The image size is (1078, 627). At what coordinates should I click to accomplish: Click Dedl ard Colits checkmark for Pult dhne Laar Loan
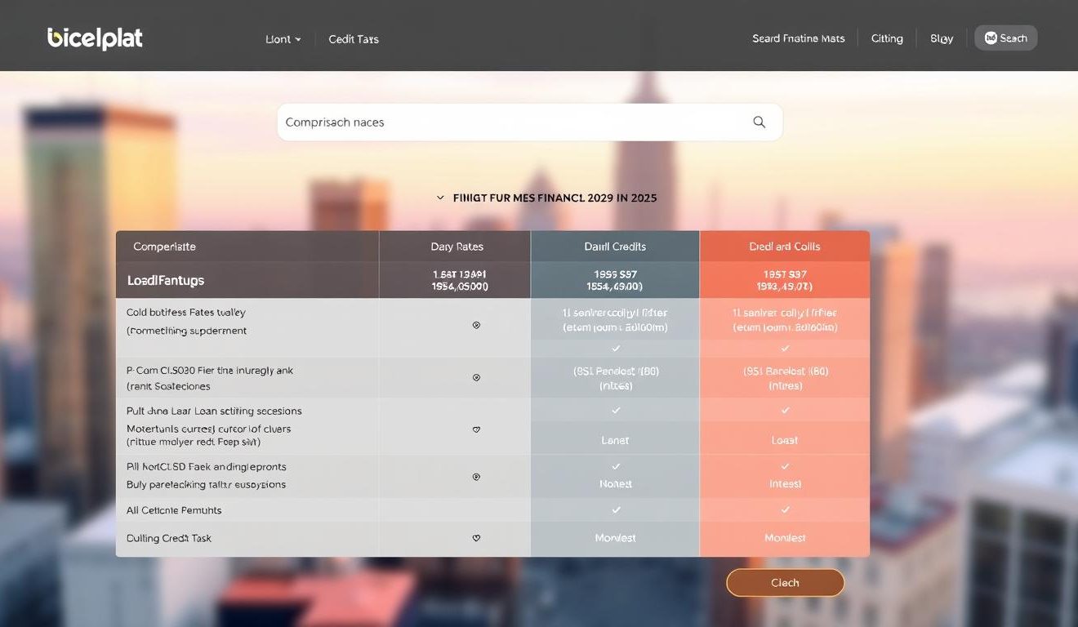[785, 411]
